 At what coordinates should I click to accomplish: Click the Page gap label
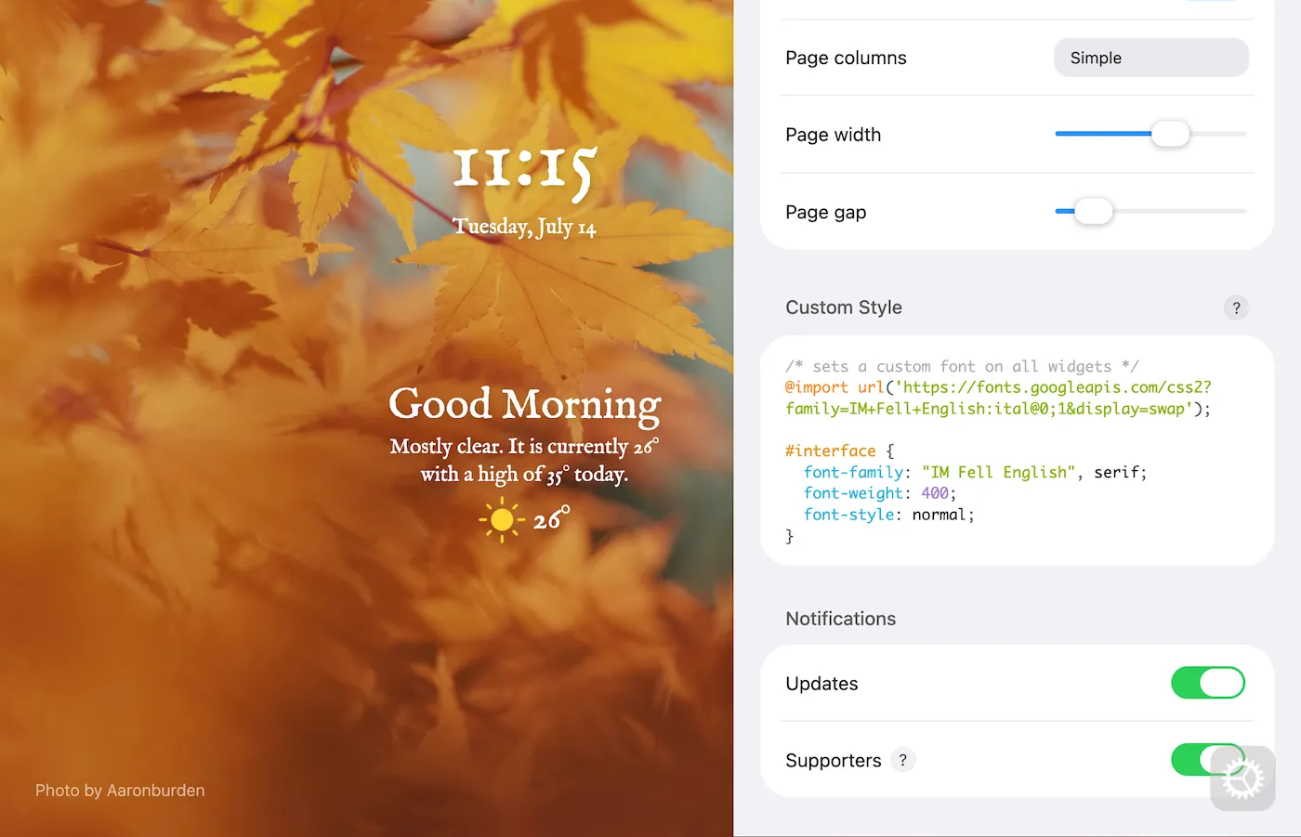pos(825,213)
